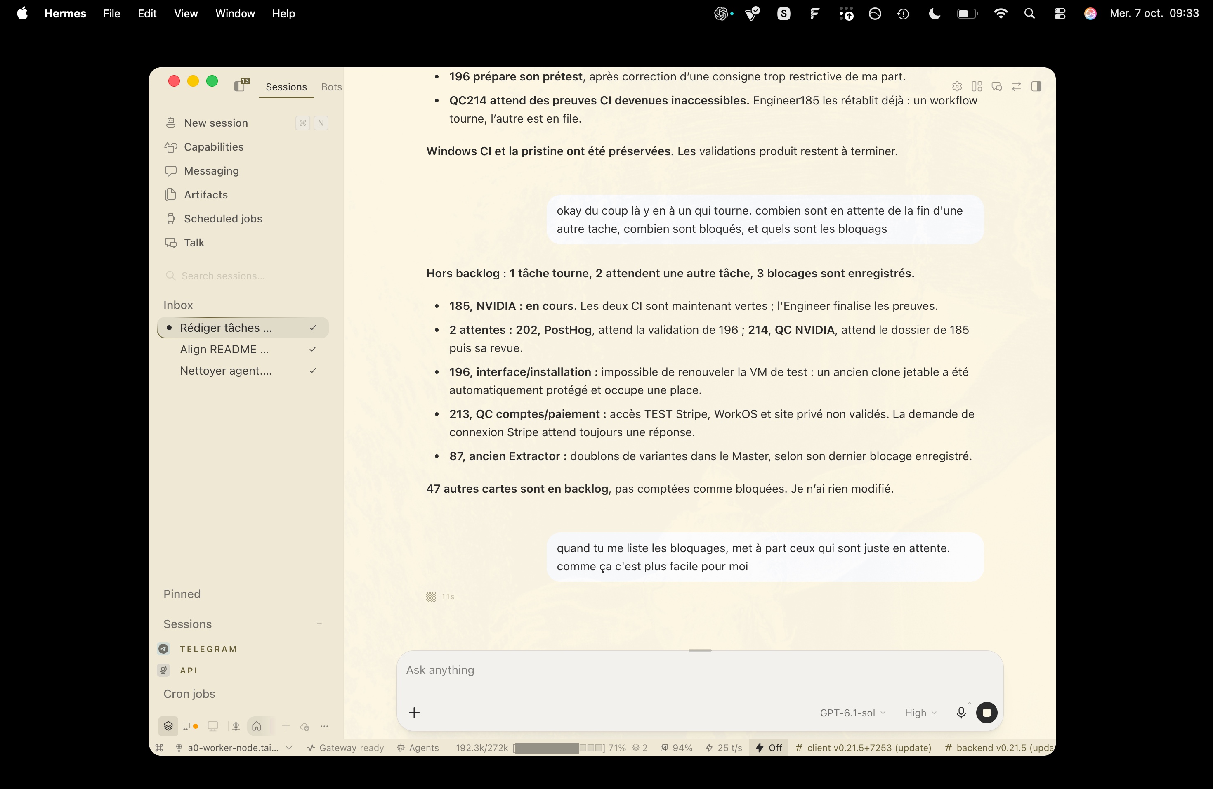The width and height of the screenshot is (1213, 789).
Task: Start voice input with the microphone icon
Action: pyautogui.click(x=961, y=713)
